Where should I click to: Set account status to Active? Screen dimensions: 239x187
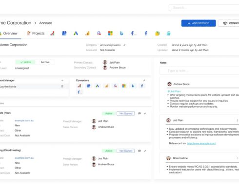(25, 62)
